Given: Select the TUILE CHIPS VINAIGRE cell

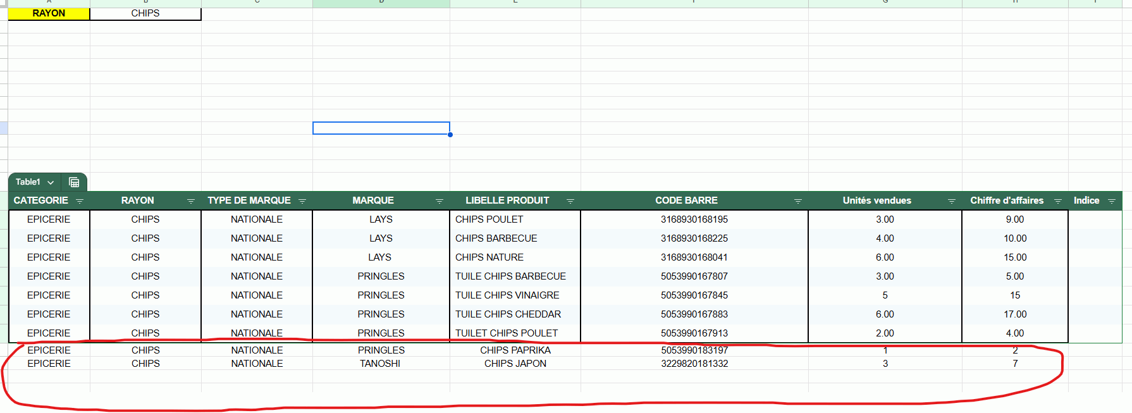Looking at the screenshot, I should click(507, 295).
